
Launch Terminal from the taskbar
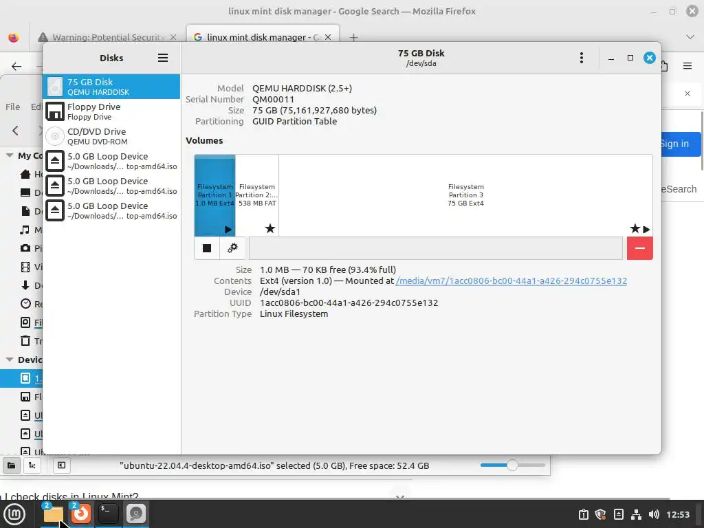pyautogui.click(x=108, y=514)
